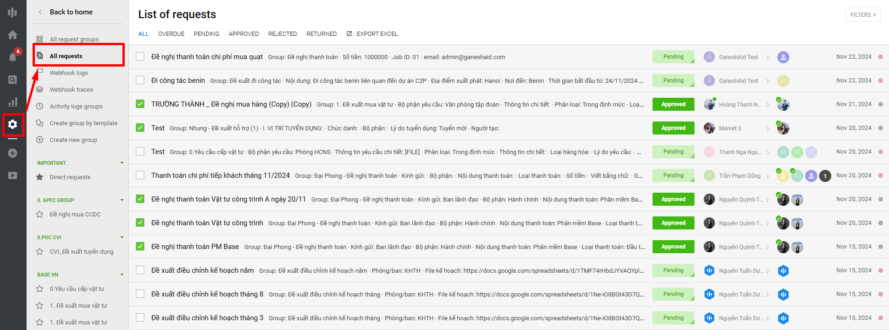
Task: Click the star icon beside Direct requests
Action: 40,177
